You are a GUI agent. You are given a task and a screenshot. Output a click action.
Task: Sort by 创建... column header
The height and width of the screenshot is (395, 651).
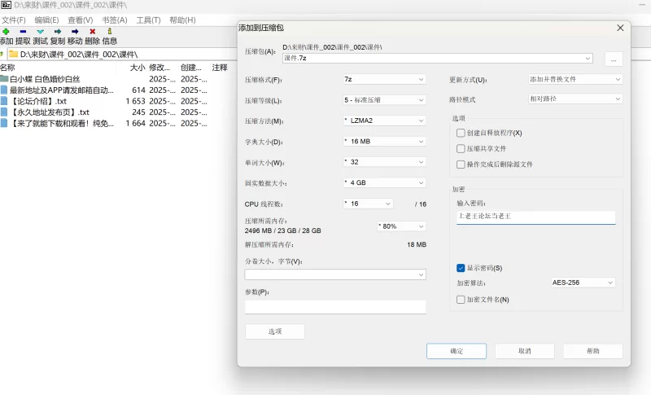pos(191,68)
